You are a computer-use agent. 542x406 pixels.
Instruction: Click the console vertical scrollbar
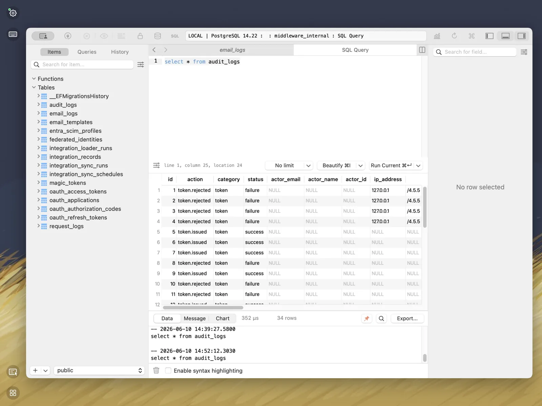click(425, 358)
